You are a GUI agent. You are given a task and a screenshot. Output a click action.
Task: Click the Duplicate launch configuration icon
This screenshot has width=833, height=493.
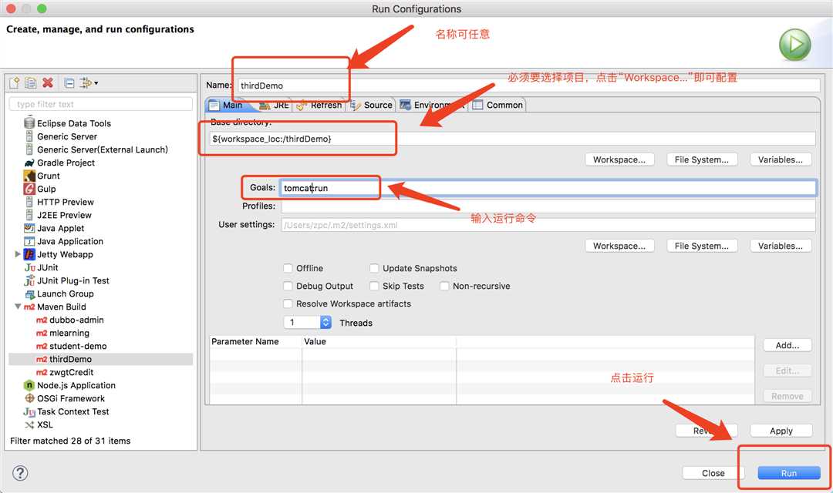click(x=31, y=82)
